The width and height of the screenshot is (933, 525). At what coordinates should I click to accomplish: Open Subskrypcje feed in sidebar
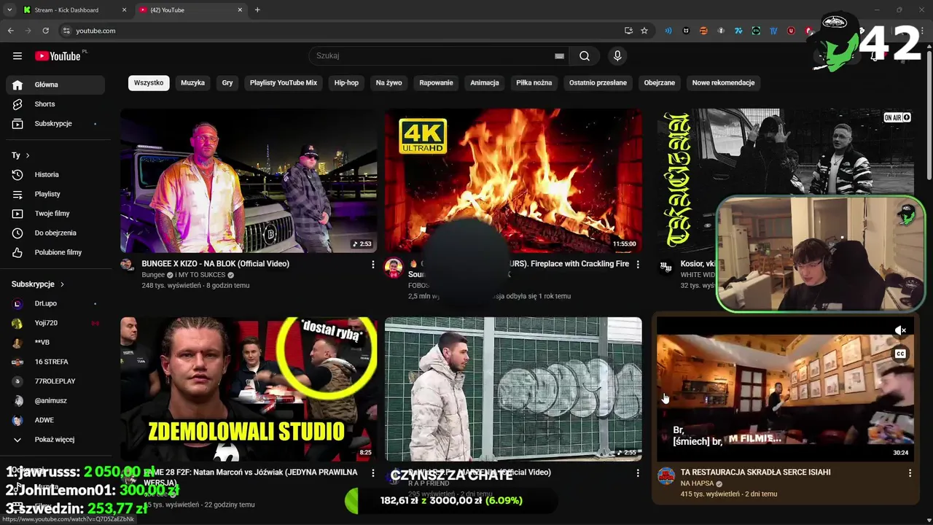coord(55,124)
